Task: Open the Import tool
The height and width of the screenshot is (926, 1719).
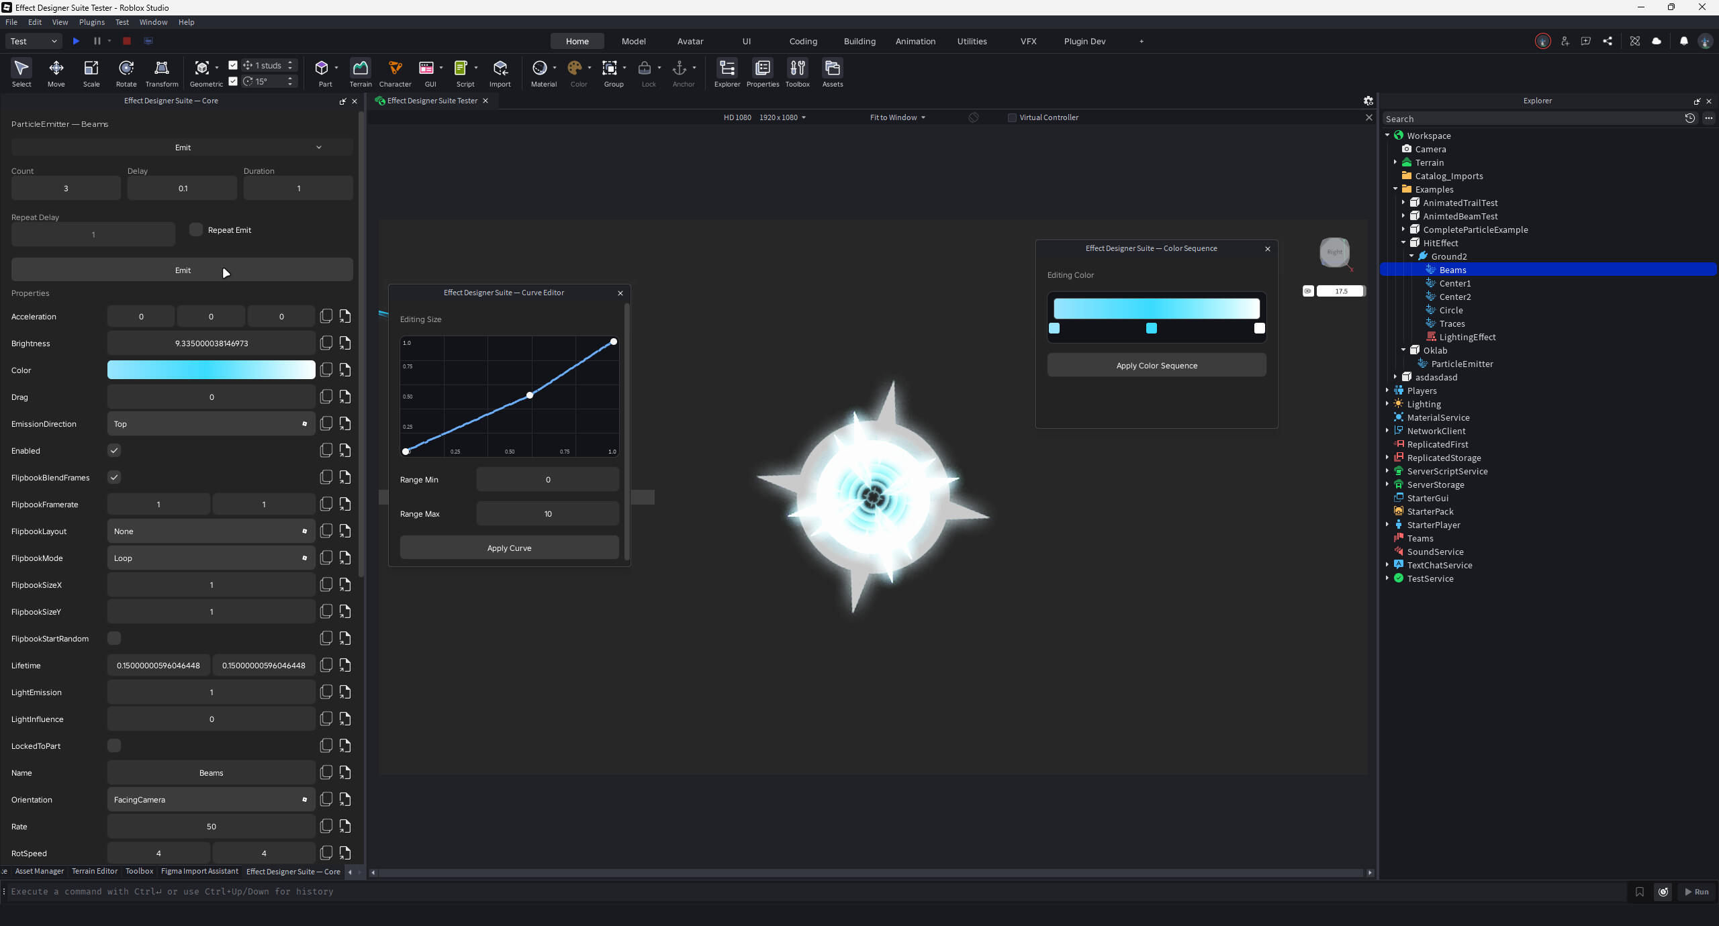Action: 500,73
